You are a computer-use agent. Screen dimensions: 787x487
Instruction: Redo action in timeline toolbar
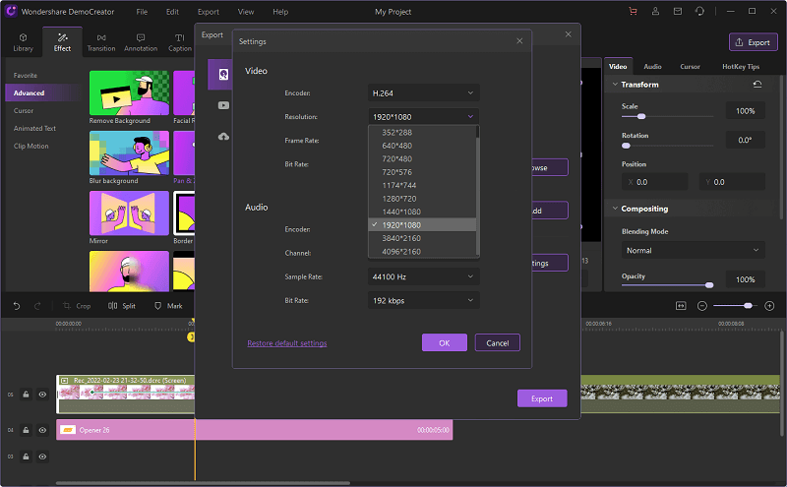(37, 306)
